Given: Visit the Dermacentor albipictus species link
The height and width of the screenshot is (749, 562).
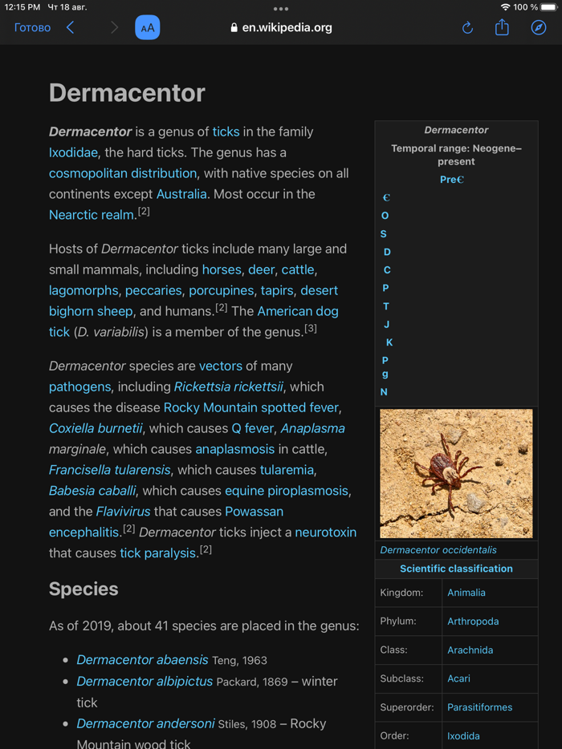Looking at the screenshot, I should (x=145, y=681).
